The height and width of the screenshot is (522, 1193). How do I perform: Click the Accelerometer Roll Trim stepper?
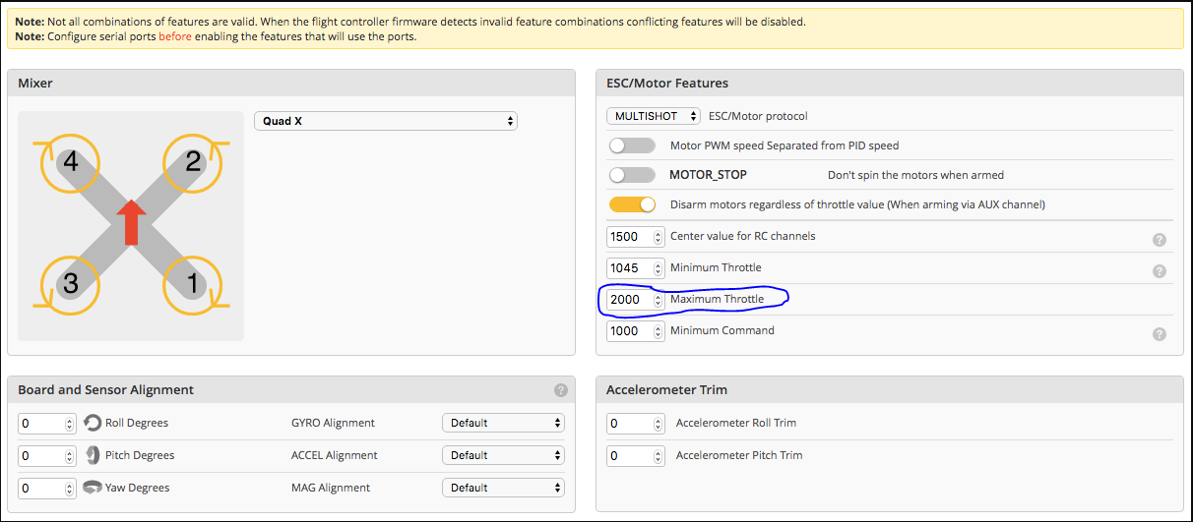coord(658,424)
